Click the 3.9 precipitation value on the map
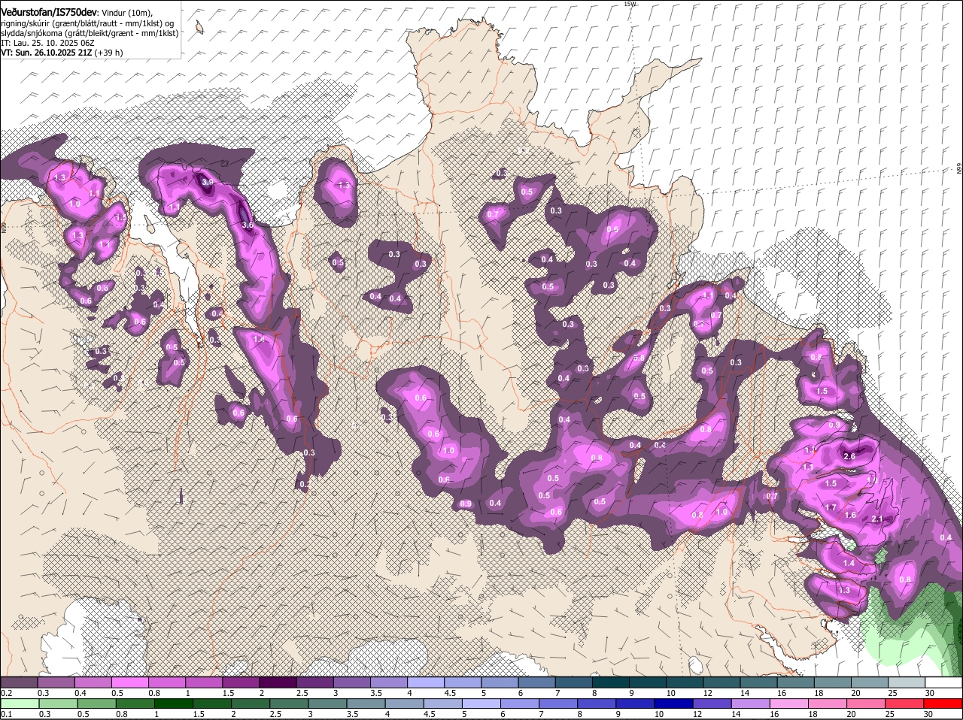Viewport: 963px width, 720px height. click(x=208, y=182)
